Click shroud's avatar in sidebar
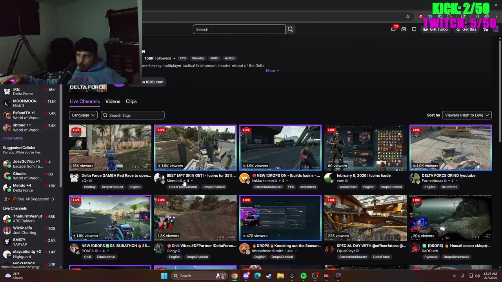The height and width of the screenshot is (282, 502). (7, 127)
